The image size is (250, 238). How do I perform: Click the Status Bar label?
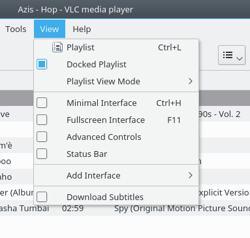coord(87,154)
